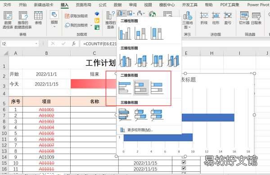Open the 页面布局 ribbon tab
This screenshot has width=270, height=175.
click(84, 5)
